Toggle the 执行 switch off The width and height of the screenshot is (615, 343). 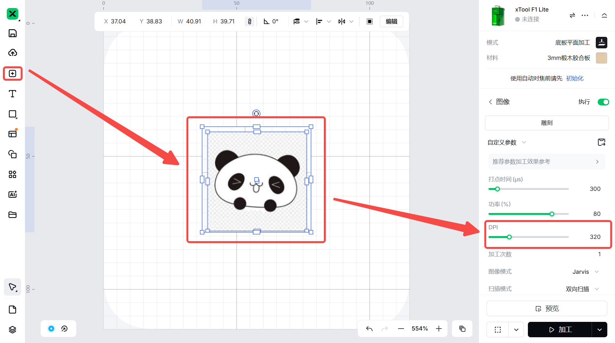(x=603, y=102)
